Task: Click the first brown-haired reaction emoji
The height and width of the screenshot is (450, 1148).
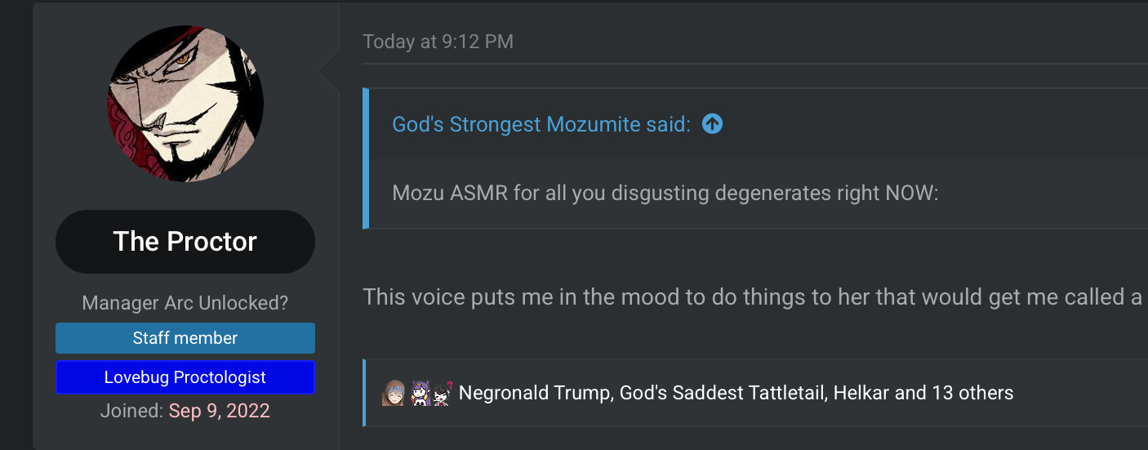Action: tap(393, 394)
